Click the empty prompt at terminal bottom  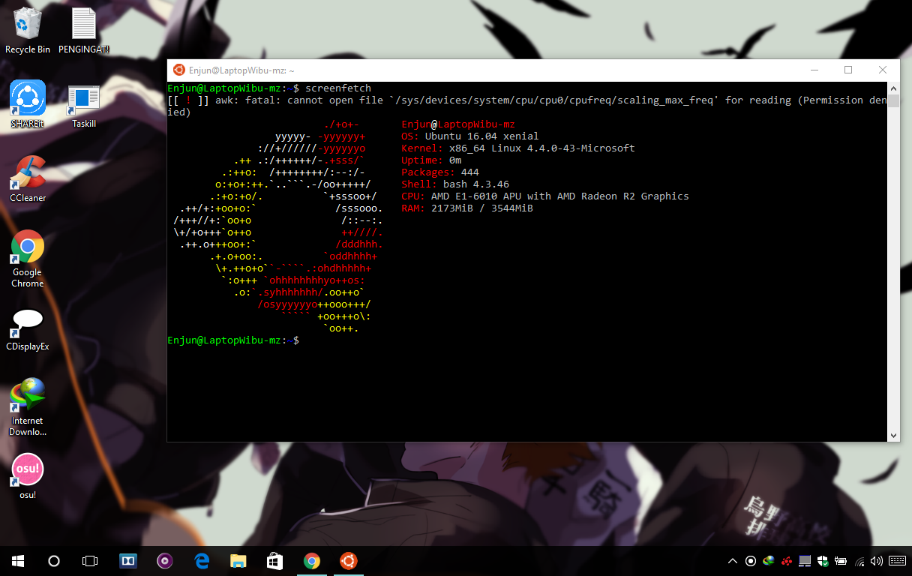(x=233, y=340)
